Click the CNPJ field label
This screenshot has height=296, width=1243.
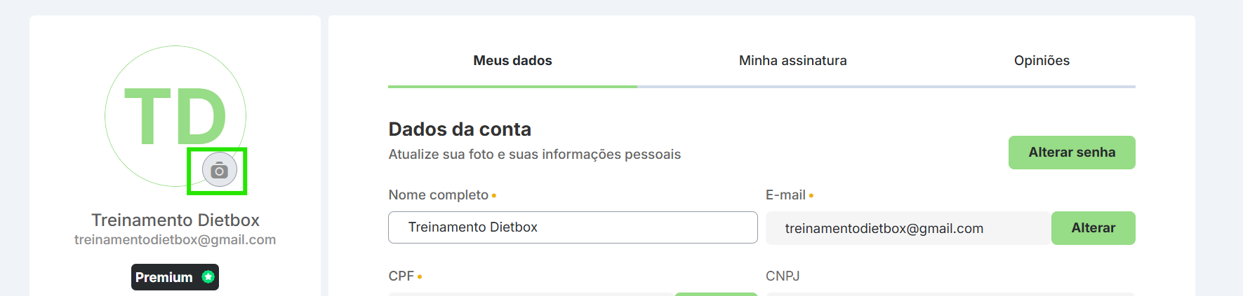pos(783,276)
